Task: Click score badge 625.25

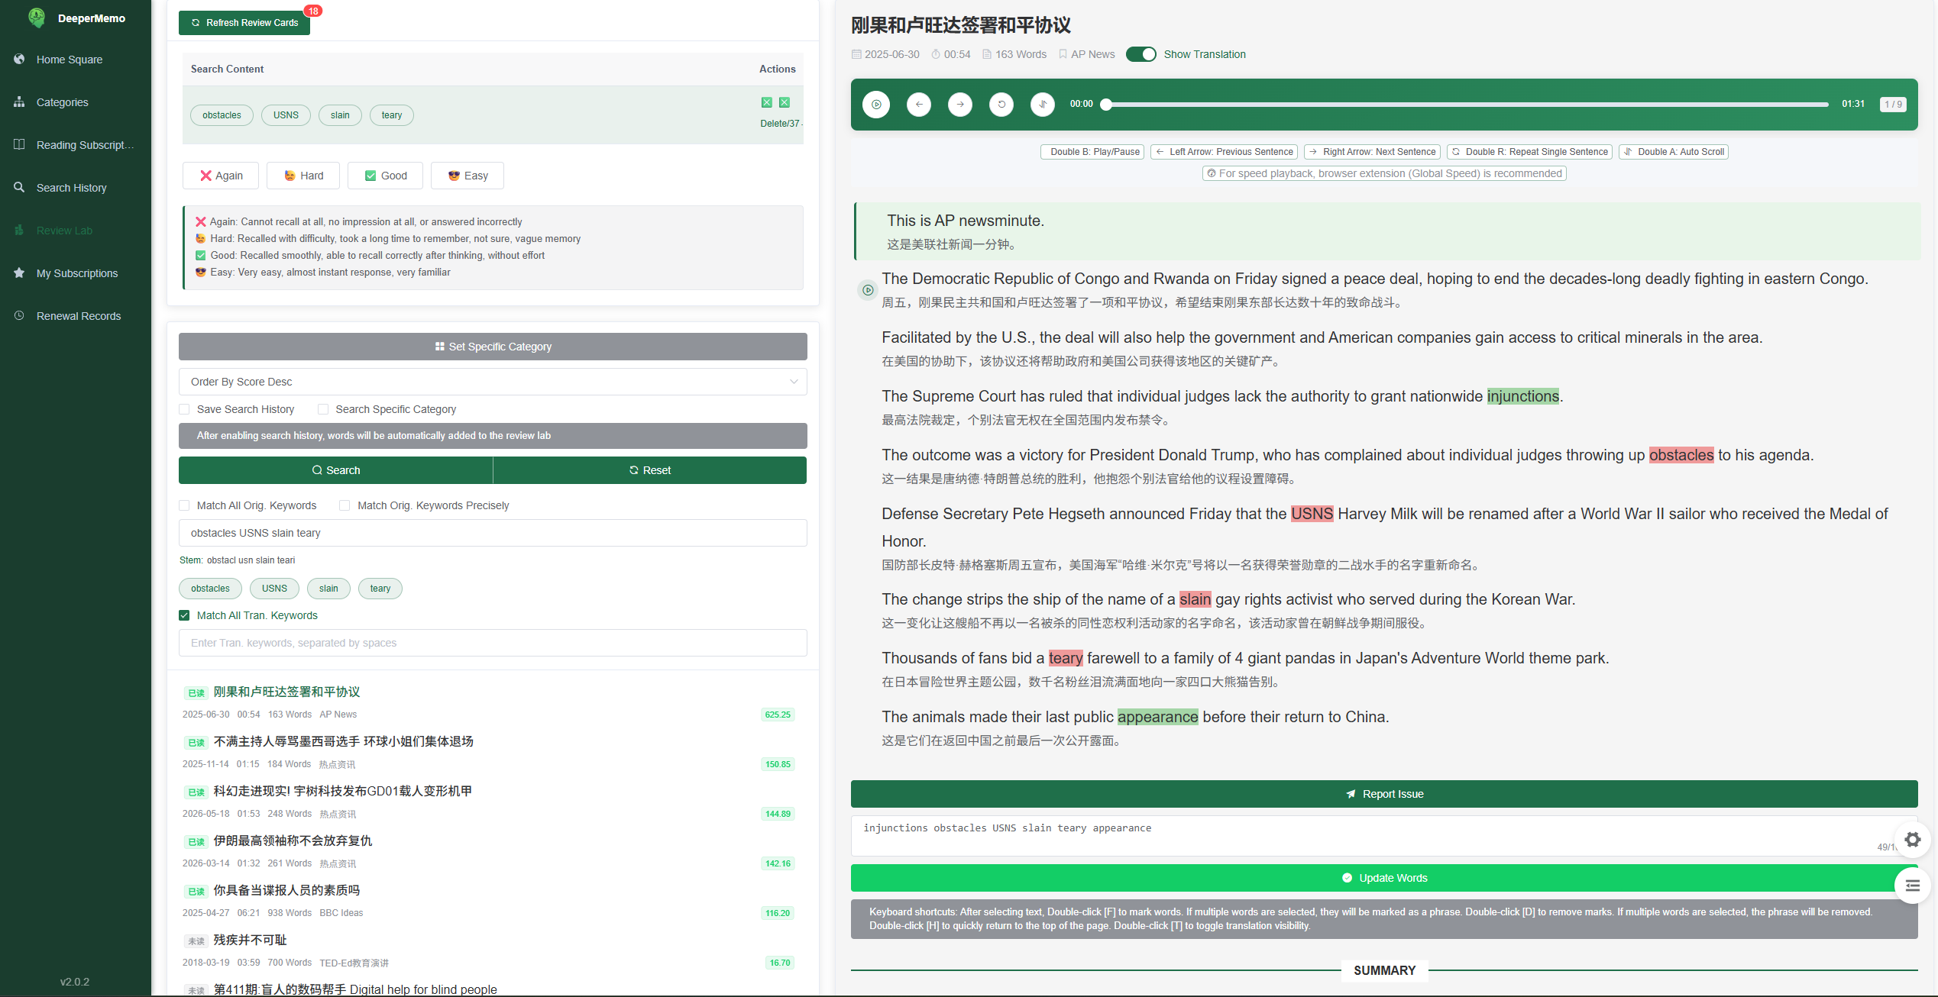Action: [778, 715]
